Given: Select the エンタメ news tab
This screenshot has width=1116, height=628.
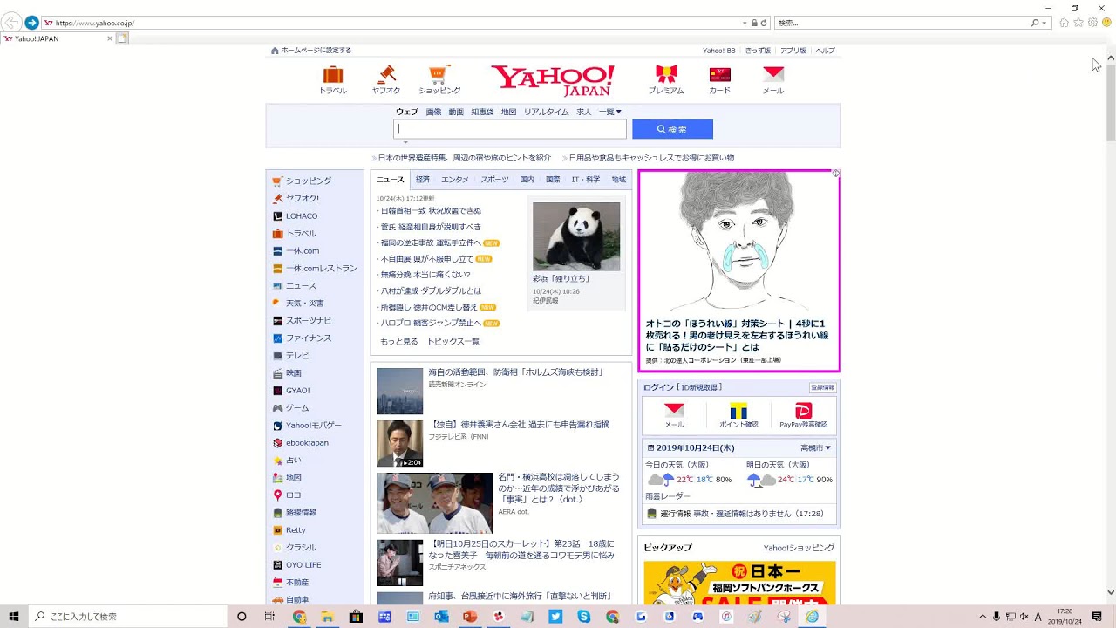Looking at the screenshot, I should [x=455, y=180].
